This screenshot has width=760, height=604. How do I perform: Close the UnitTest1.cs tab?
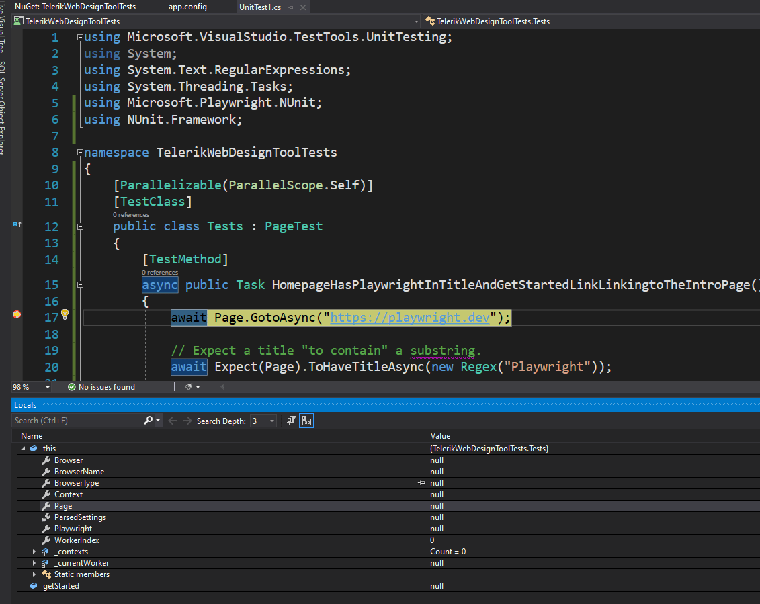click(303, 7)
